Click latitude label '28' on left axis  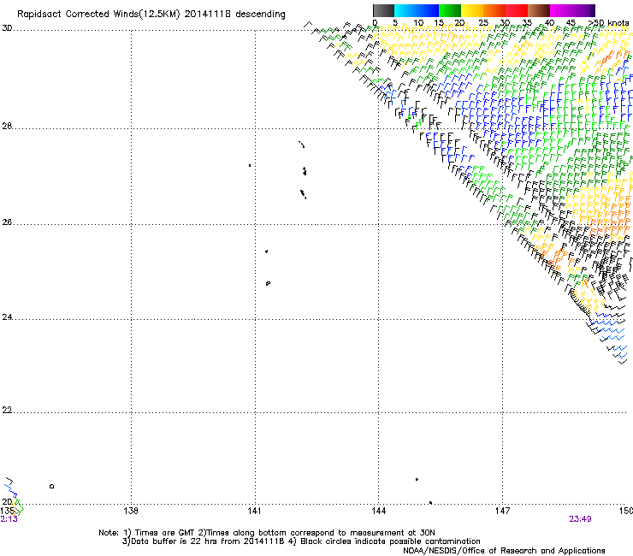tap(7, 126)
